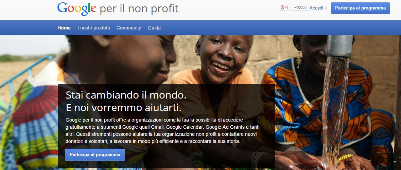This screenshot has width=401, height=170.
Task: Open the Home navigation tab
Action: [x=64, y=28]
